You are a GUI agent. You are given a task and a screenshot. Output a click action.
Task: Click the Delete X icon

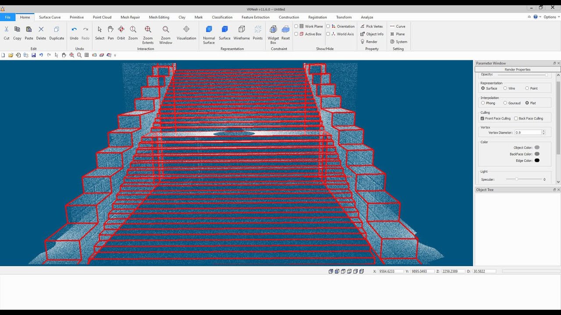pyautogui.click(x=41, y=29)
